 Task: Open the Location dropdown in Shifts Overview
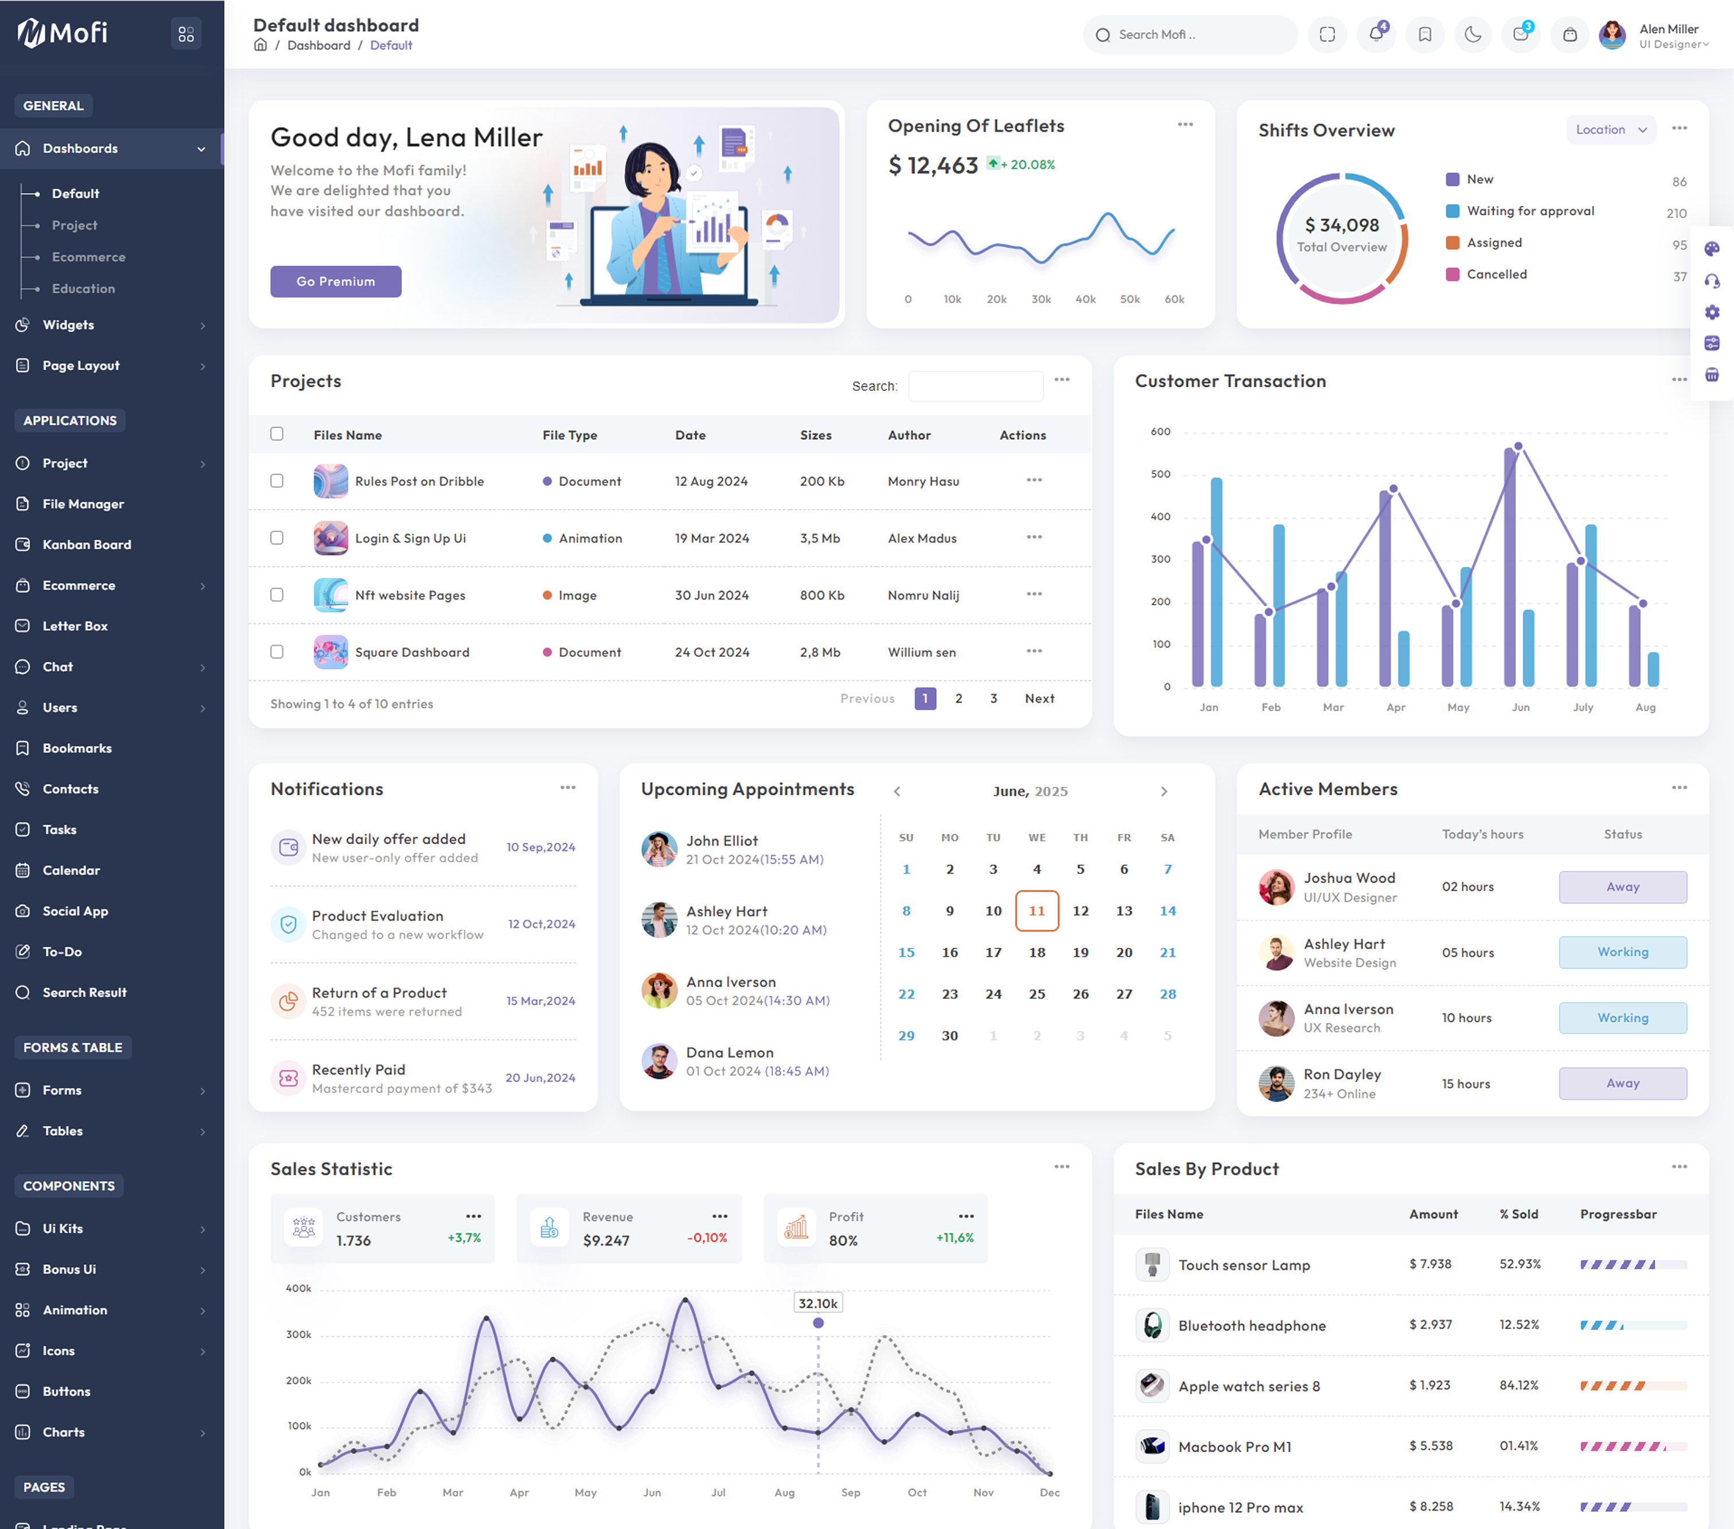coord(1610,130)
